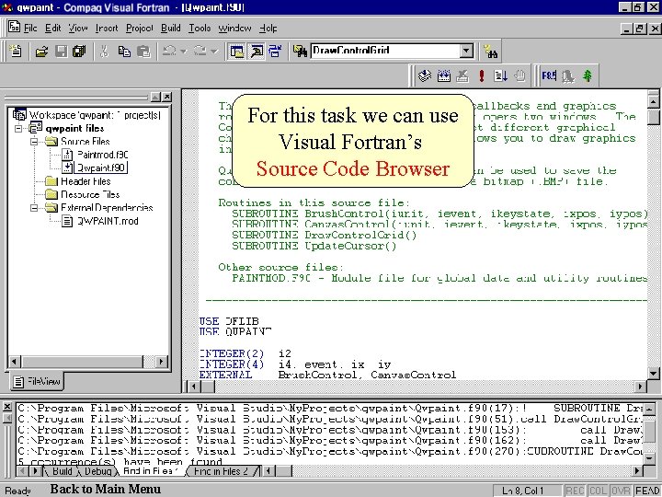
Task: Click the Window List toolbar icon
Action: coord(275,52)
